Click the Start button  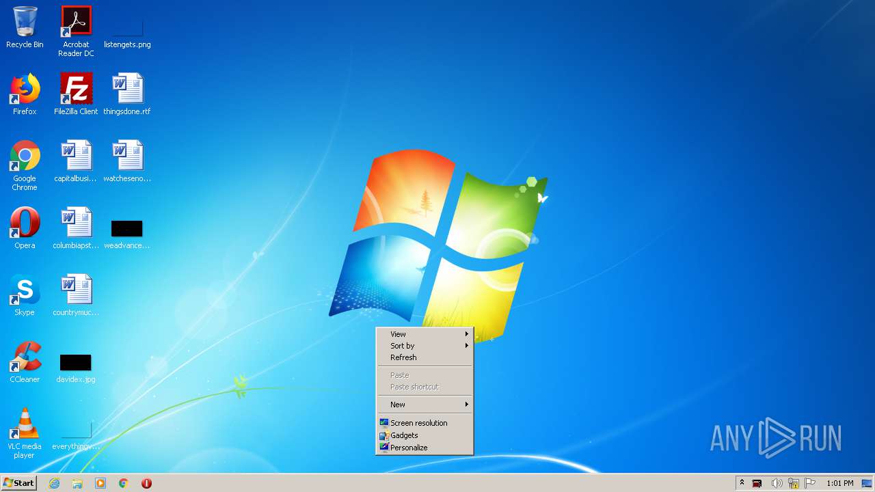(19, 483)
